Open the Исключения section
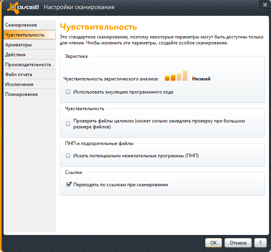 [x=19, y=84]
